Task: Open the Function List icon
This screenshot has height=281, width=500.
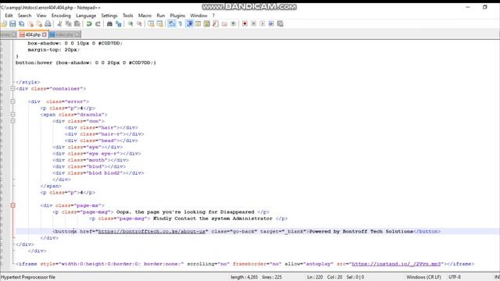Action: [216, 24]
